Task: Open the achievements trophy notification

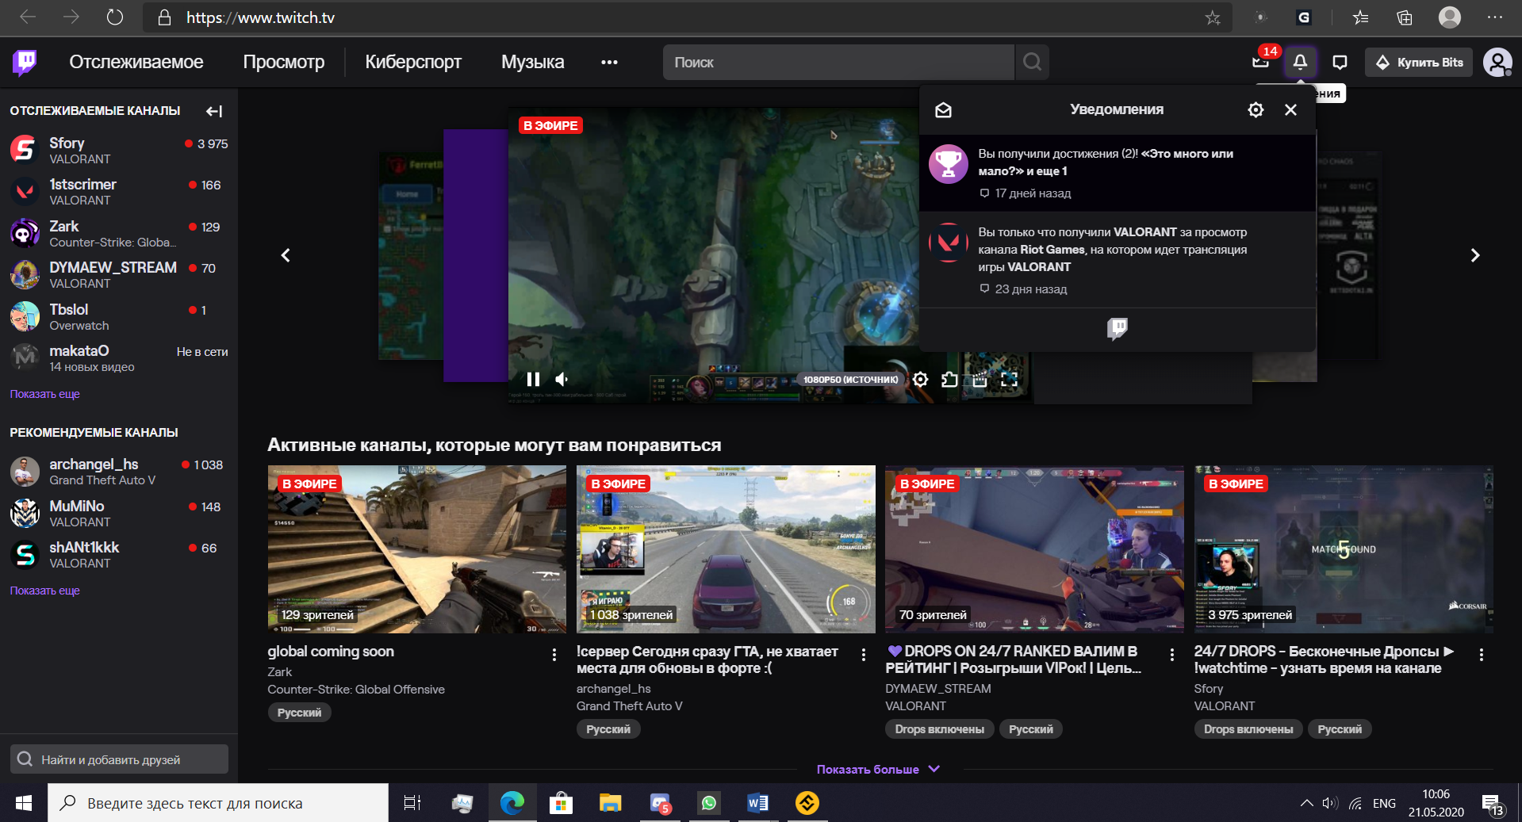Action: (1118, 173)
